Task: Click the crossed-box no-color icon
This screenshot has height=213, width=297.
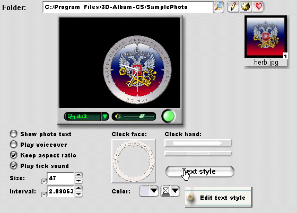Action: pyautogui.click(x=165, y=191)
